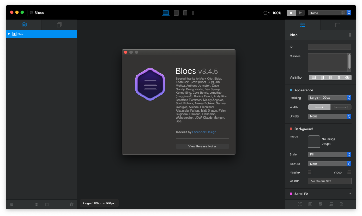Viewport: 362px width, 216px height.
Task: Open the zoom magnifier menu
Action: coord(267,13)
